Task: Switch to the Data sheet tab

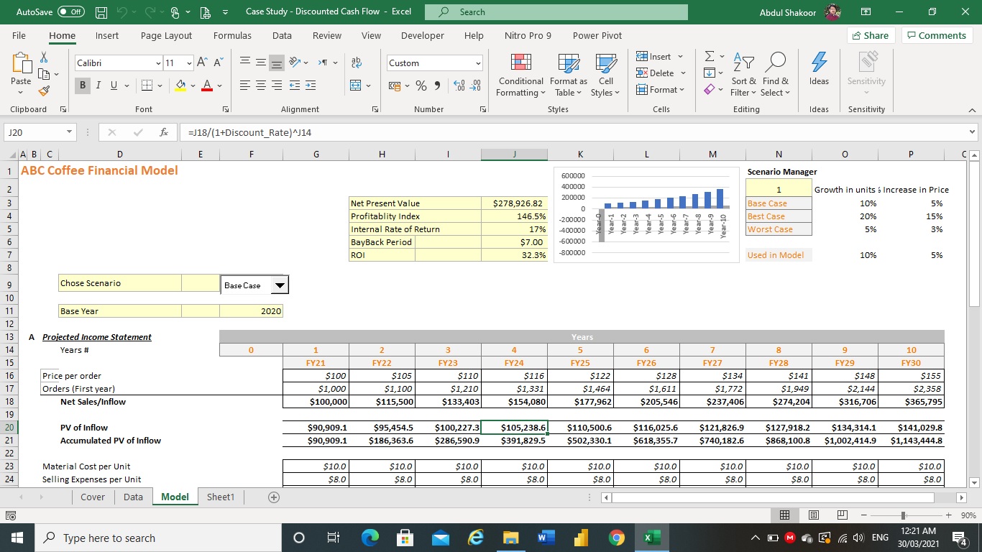Action: 132,497
